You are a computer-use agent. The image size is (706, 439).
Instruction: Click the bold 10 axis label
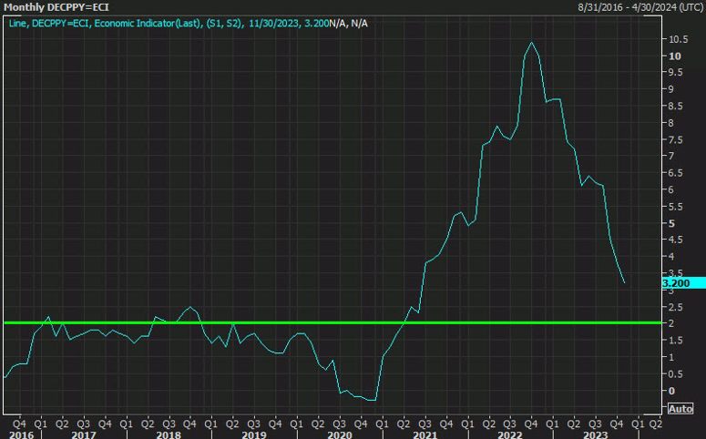(x=674, y=56)
